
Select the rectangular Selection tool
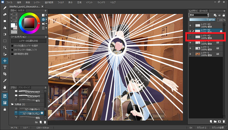click(x=5, y=41)
